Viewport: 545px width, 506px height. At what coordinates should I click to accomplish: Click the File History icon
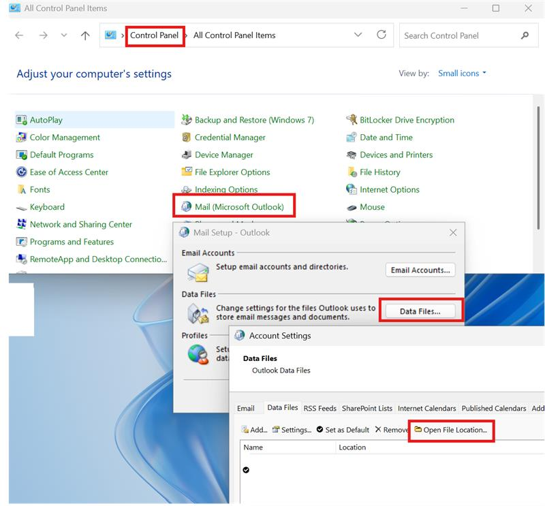352,172
